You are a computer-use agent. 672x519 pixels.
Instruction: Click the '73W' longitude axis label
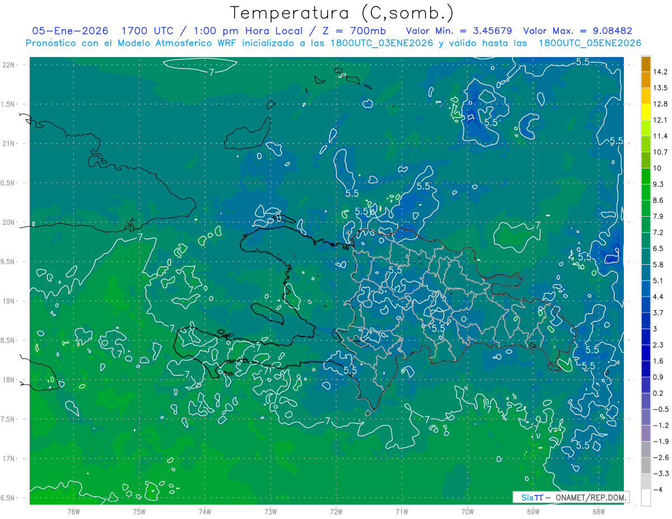pos(270,512)
